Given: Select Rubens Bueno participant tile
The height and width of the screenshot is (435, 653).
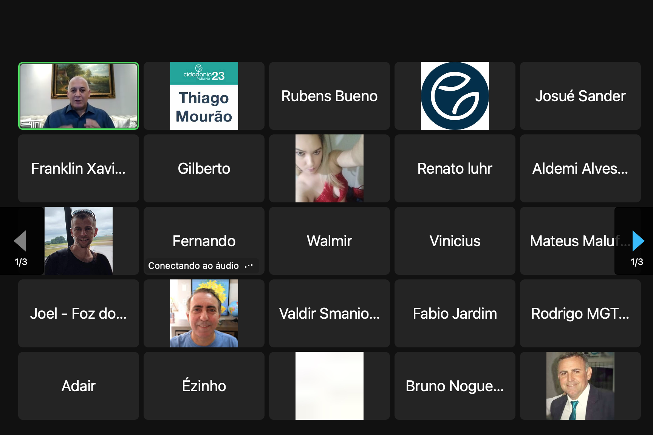Looking at the screenshot, I should 330,96.
